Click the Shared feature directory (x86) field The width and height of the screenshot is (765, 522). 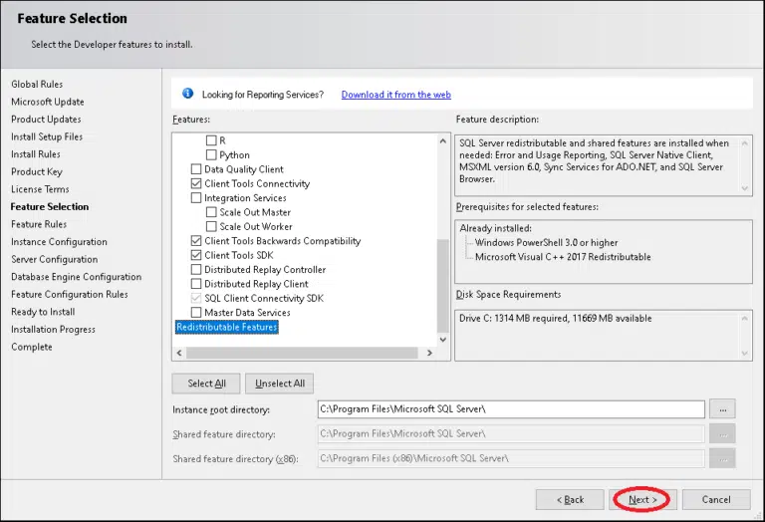pyautogui.click(x=511, y=458)
